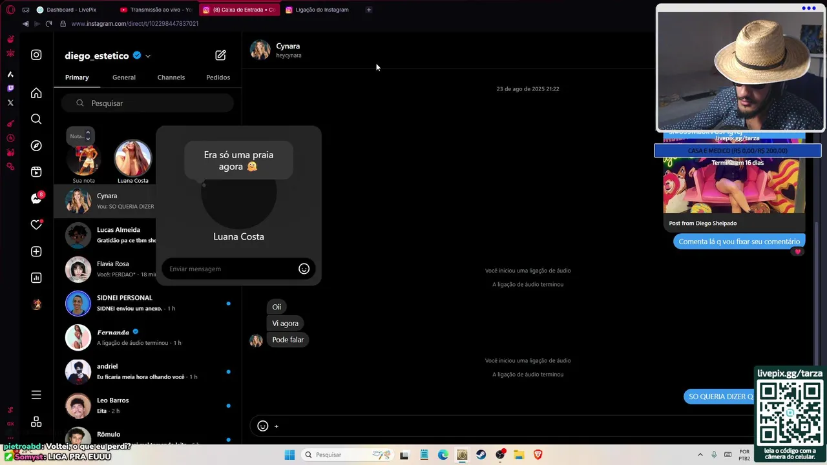This screenshot has height=465, width=827.
Task: Switch to the Primary inbox tab
Action: (77, 77)
